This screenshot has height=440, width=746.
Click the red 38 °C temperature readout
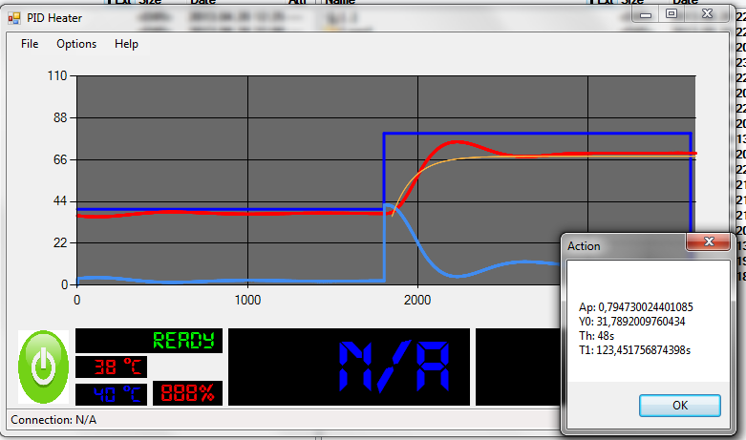pyautogui.click(x=112, y=367)
